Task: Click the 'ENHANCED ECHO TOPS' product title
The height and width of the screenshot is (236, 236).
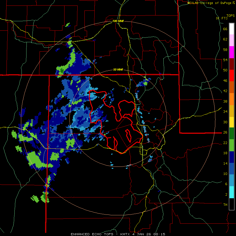Action: (x=92, y=234)
